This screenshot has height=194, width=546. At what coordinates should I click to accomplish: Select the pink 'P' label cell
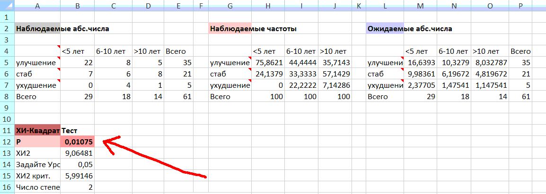(38, 142)
